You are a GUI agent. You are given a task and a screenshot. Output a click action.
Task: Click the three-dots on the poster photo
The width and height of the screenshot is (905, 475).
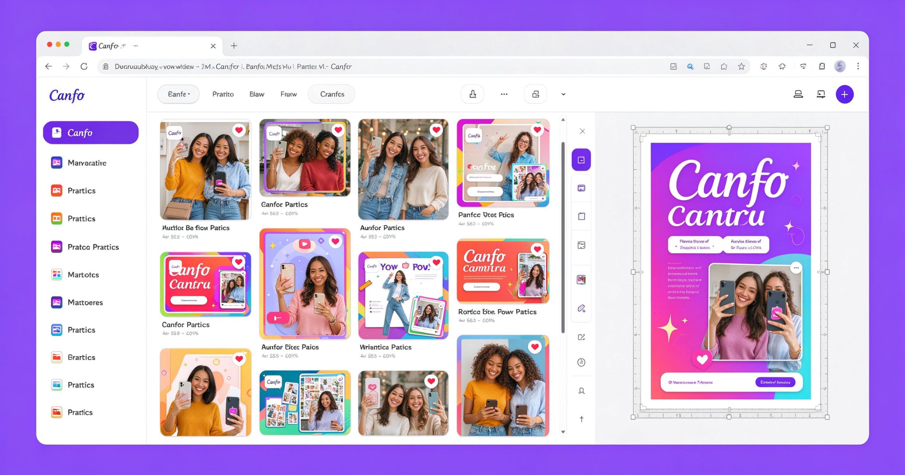click(796, 268)
